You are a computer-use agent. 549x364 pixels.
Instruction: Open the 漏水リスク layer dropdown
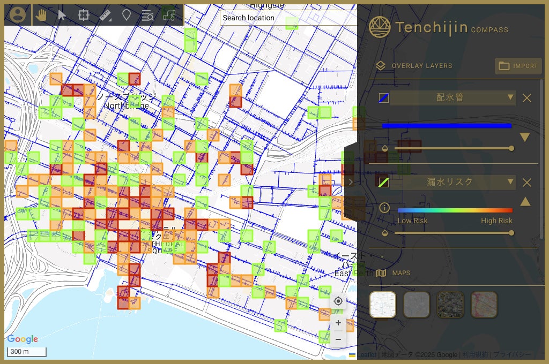tap(453, 182)
